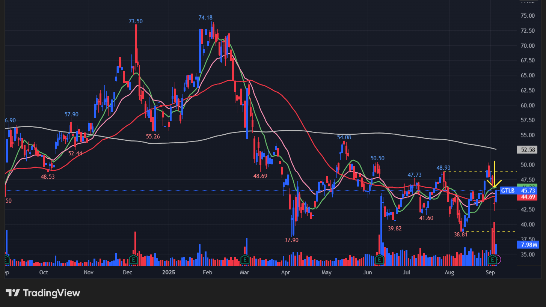Viewport: 546px width, 307px height.
Task: Click Aug on the time axis
Action: [x=449, y=272]
